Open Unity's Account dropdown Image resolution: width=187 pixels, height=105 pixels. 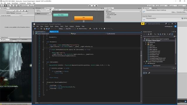[164, 6]
